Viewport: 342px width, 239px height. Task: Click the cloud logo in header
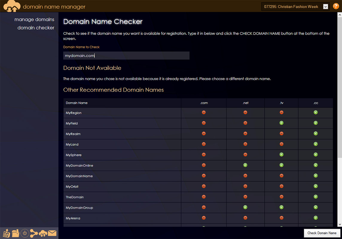tap(12, 6)
